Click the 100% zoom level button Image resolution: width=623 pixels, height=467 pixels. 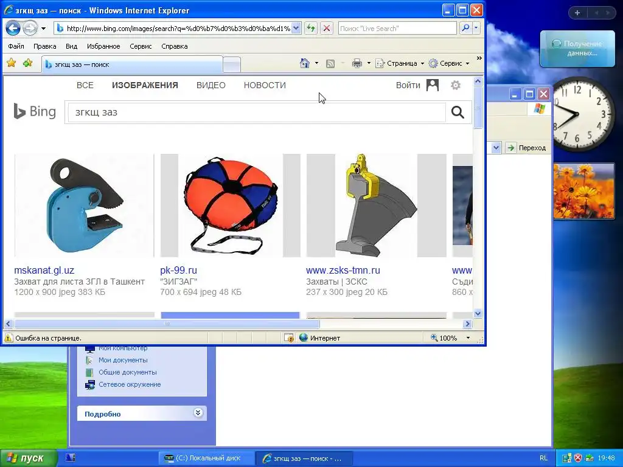(444, 338)
